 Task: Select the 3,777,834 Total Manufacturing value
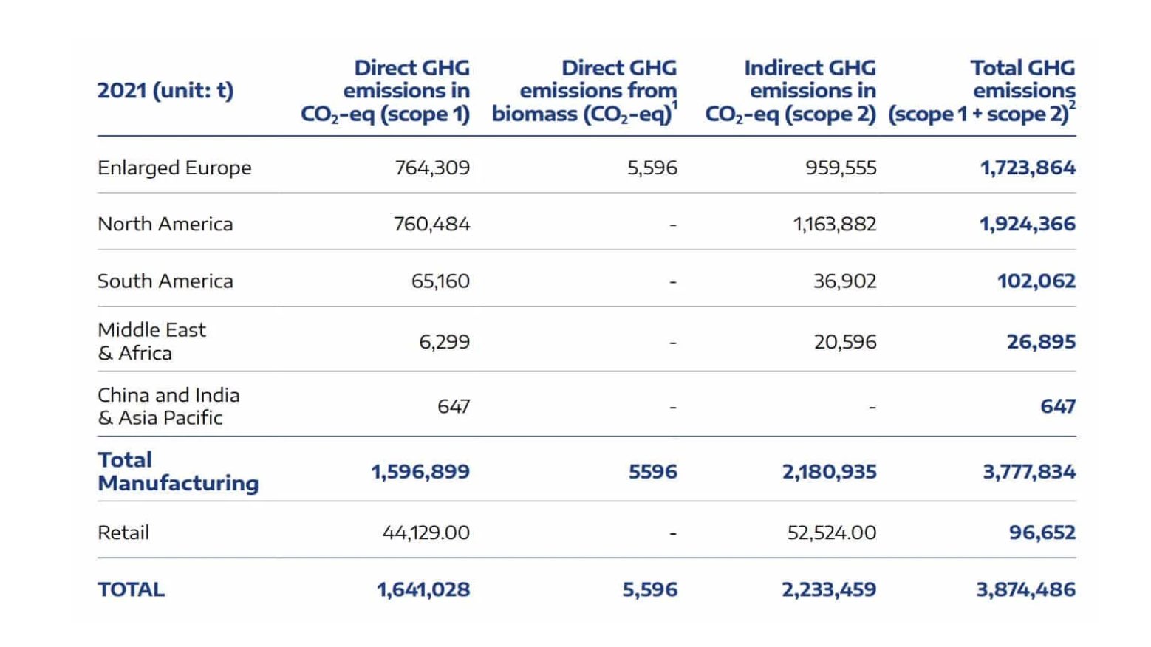[1028, 471]
